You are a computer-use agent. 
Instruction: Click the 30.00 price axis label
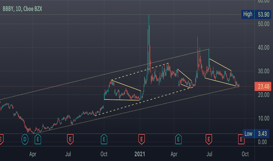pyautogui.click(x=264, y=71)
